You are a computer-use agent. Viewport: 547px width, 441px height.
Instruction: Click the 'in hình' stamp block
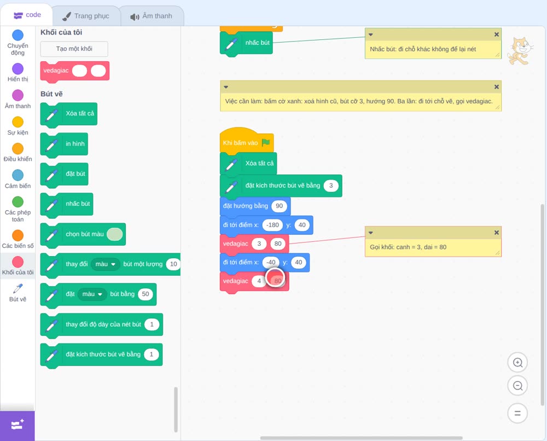click(x=64, y=144)
